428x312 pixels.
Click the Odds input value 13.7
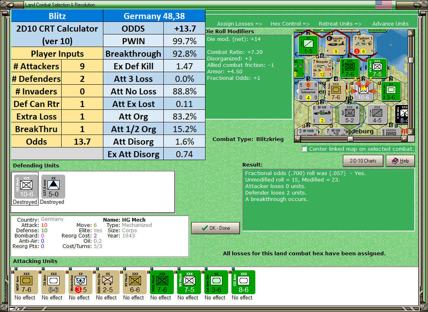click(x=82, y=141)
